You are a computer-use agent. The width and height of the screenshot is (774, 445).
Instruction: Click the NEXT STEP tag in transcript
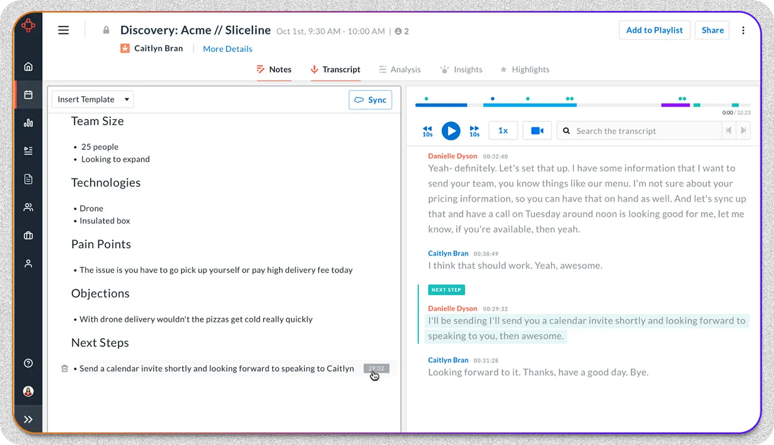coord(447,290)
